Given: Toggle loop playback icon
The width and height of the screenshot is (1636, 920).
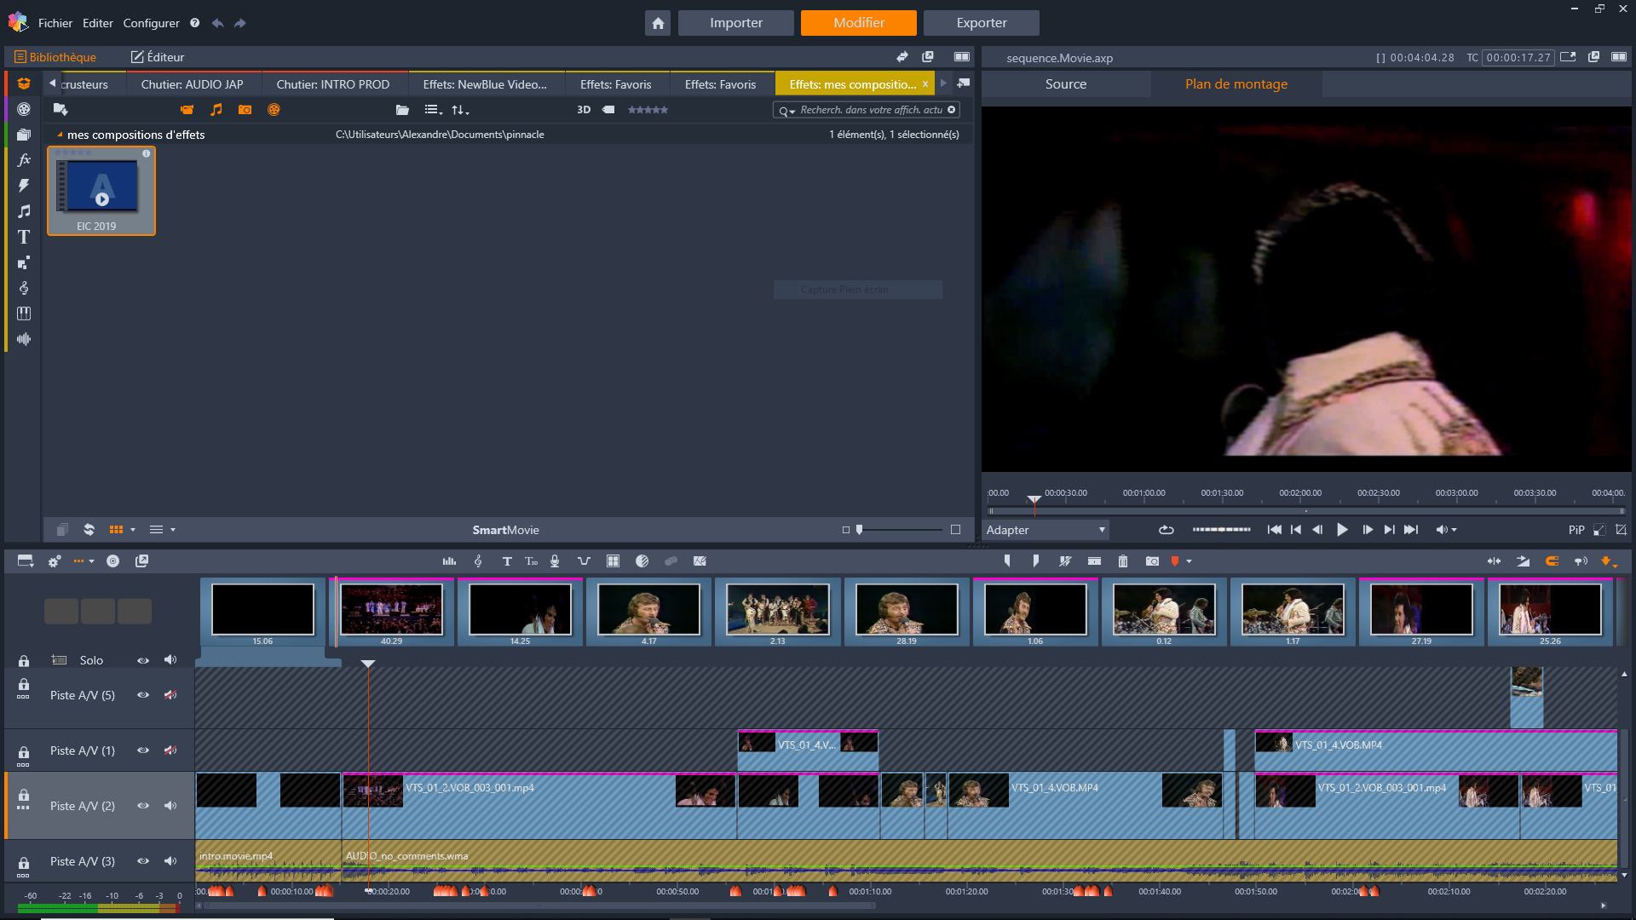Looking at the screenshot, I should point(1167,530).
